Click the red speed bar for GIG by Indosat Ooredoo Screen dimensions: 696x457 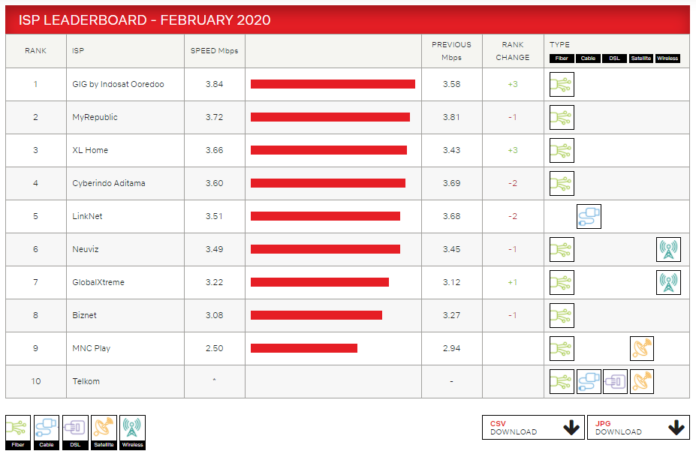(333, 84)
